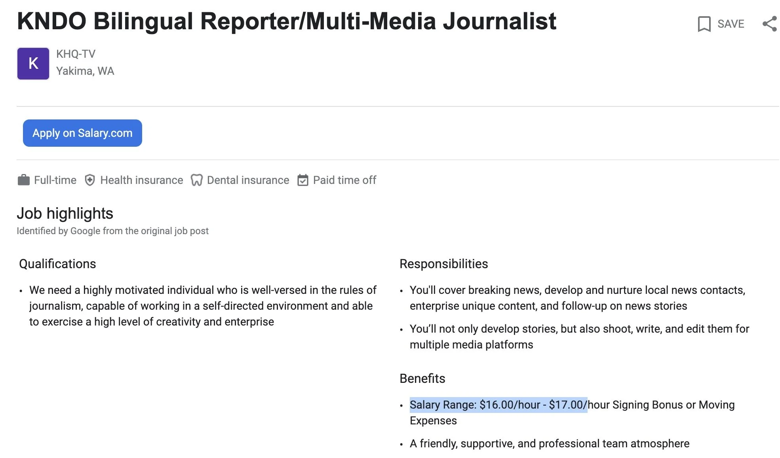Screen dimensions: 780x458
Task: Click the 'shoot, write, and edit' responsibility bullet
Action: (579, 337)
